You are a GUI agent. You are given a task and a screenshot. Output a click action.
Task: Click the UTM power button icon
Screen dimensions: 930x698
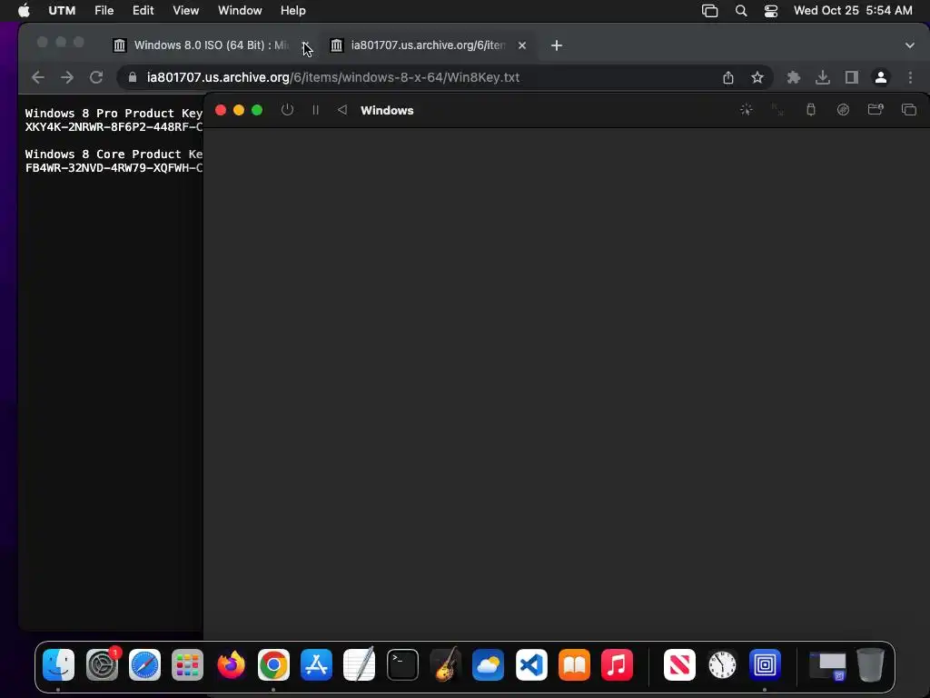(x=287, y=110)
